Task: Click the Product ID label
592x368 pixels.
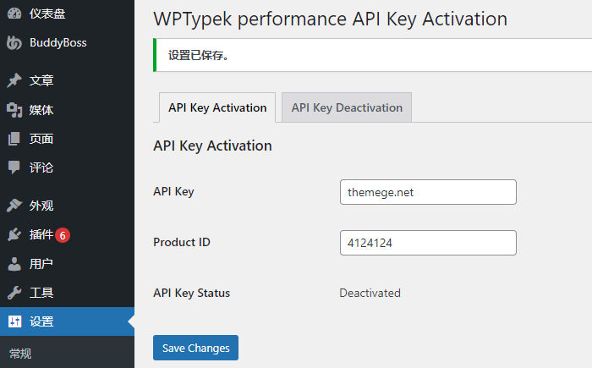Action: (182, 242)
